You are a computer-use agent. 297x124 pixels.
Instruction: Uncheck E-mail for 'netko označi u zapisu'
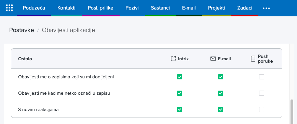point(220,93)
